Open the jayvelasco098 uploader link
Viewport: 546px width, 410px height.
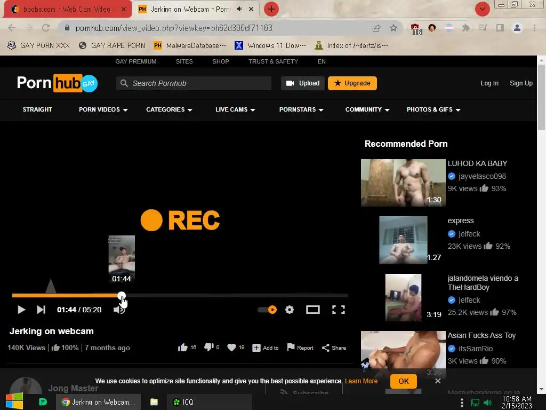click(x=482, y=176)
